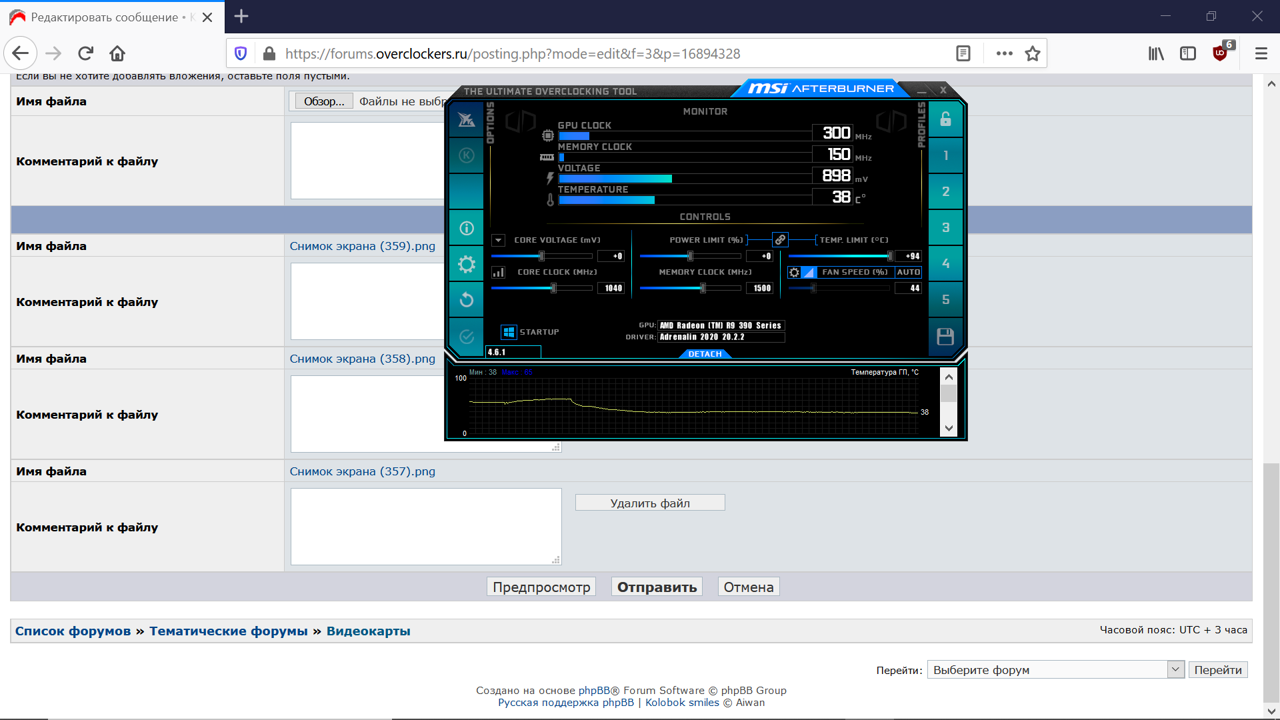
Task: Click the MSI dragon overclocking scanner icon
Action: 467,120
